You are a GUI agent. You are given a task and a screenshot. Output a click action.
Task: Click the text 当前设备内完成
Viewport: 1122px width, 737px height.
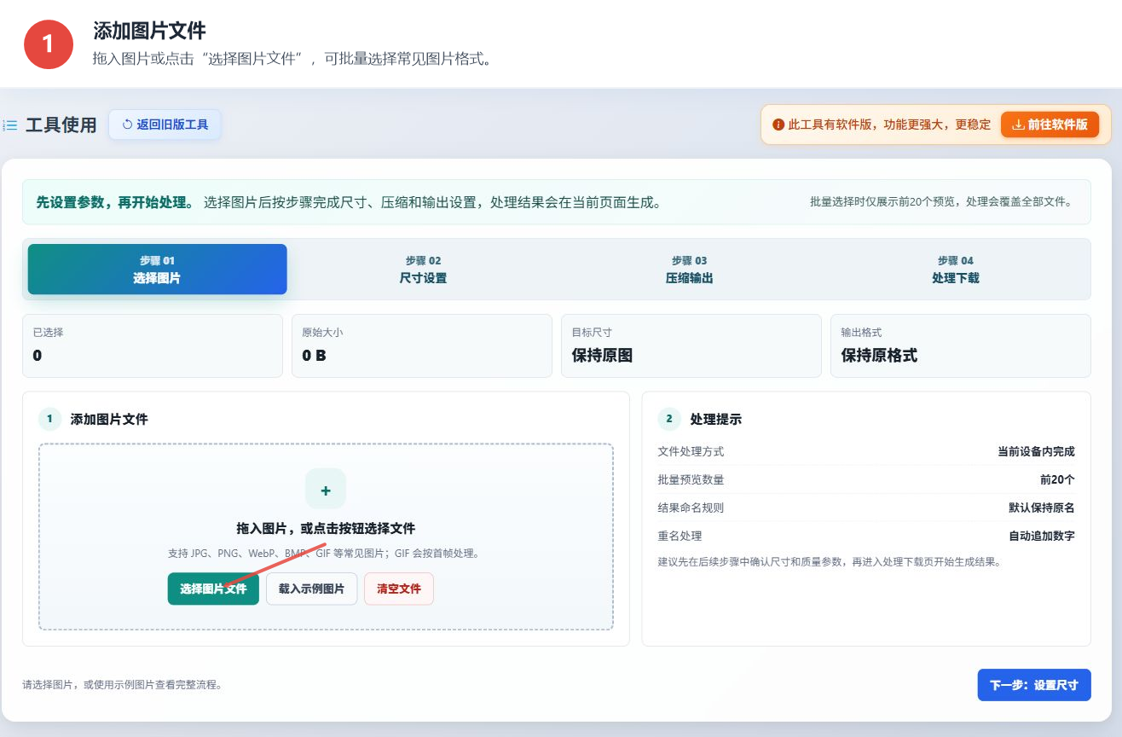[x=1036, y=451]
